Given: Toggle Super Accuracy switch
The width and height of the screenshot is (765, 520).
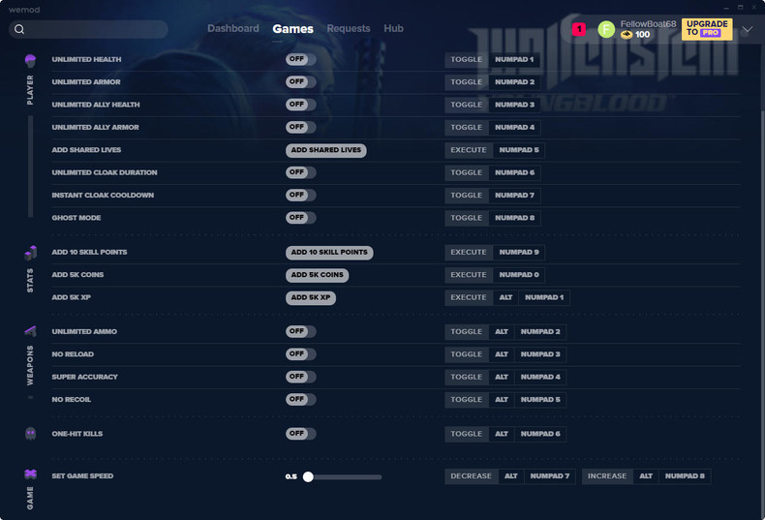Looking at the screenshot, I should (x=300, y=377).
